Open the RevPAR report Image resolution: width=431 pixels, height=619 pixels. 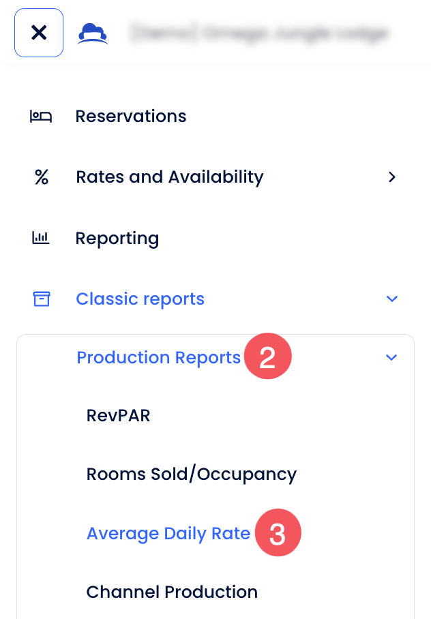coord(119,416)
